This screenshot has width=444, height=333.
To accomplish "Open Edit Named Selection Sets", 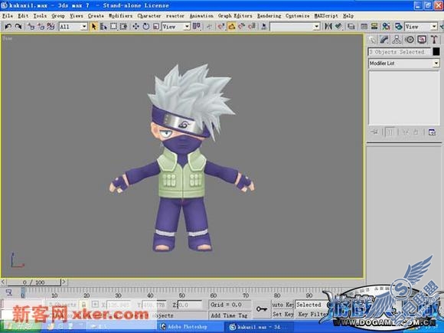I will [x=264, y=27].
